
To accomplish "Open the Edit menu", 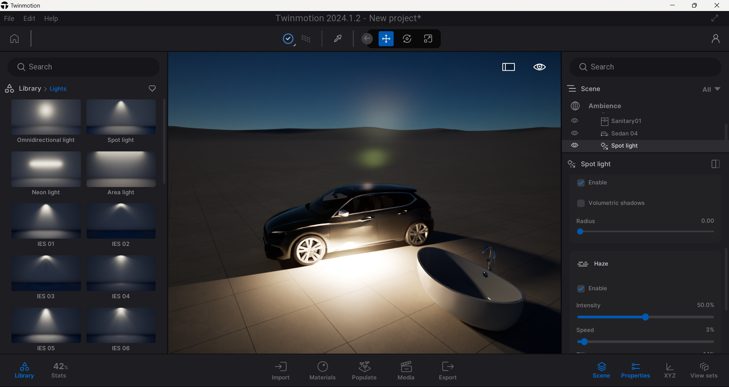I will [x=29, y=18].
